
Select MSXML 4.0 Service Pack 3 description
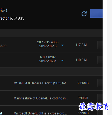[x=40, y=83]
